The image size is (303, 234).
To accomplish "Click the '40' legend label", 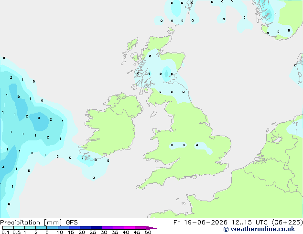I will click(126, 232).
